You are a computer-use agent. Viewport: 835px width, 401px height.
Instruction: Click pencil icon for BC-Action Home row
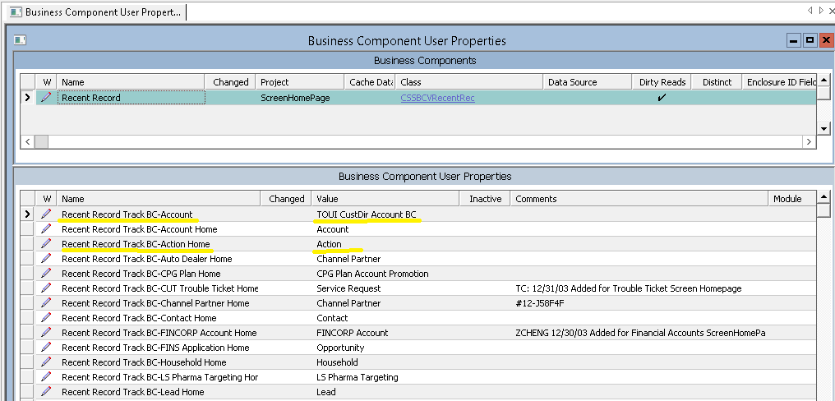47,244
